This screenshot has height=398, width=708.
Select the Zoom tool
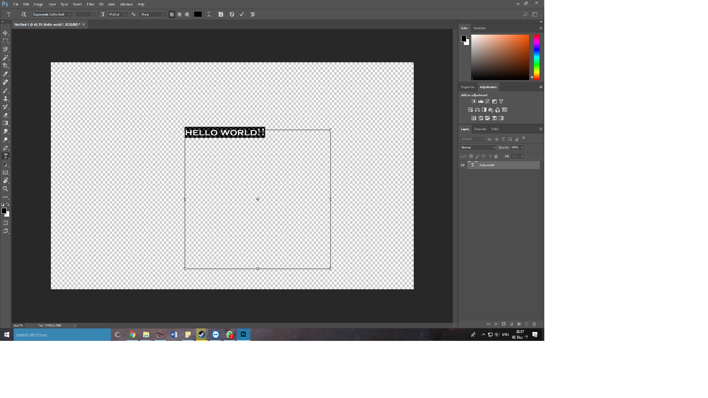pyautogui.click(x=6, y=189)
